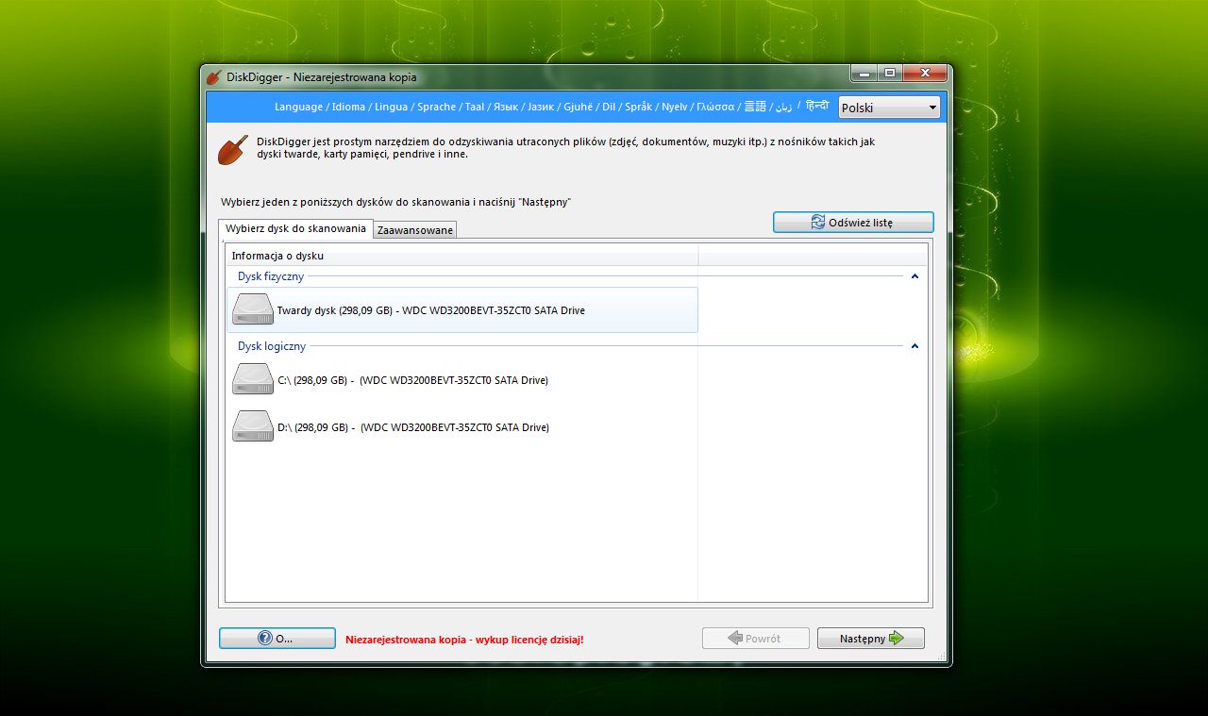This screenshot has width=1208, height=716.
Task: Open the About (O...) button
Action: 277,639
